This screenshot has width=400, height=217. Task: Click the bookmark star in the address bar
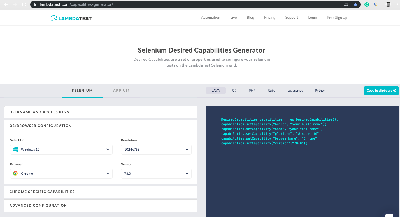coord(356,4)
